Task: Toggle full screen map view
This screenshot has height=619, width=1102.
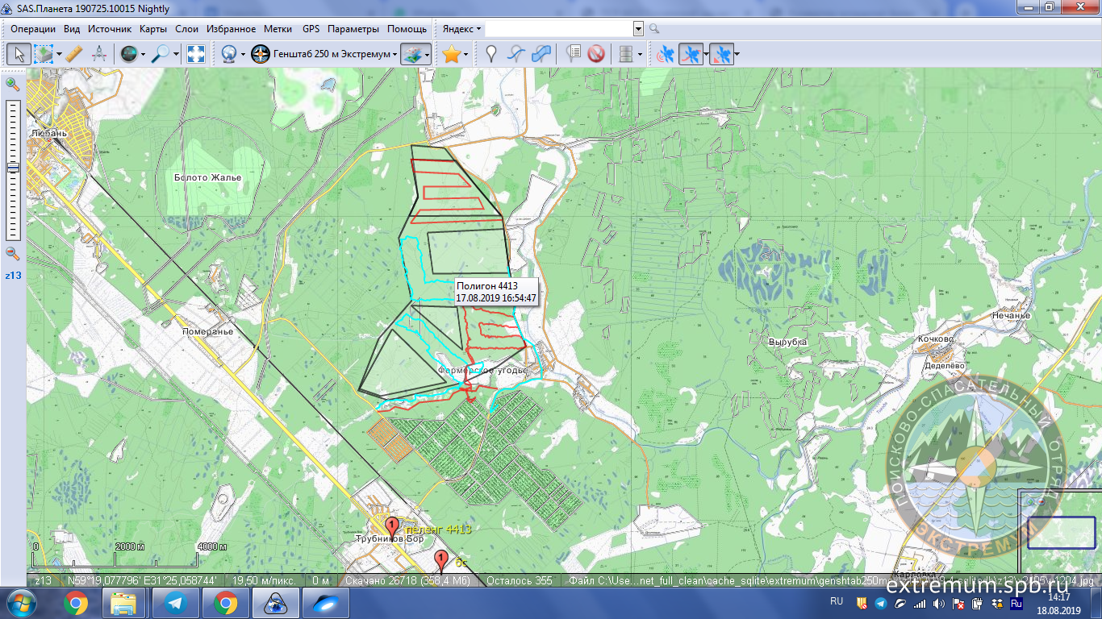Action: pyautogui.click(x=196, y=54)
